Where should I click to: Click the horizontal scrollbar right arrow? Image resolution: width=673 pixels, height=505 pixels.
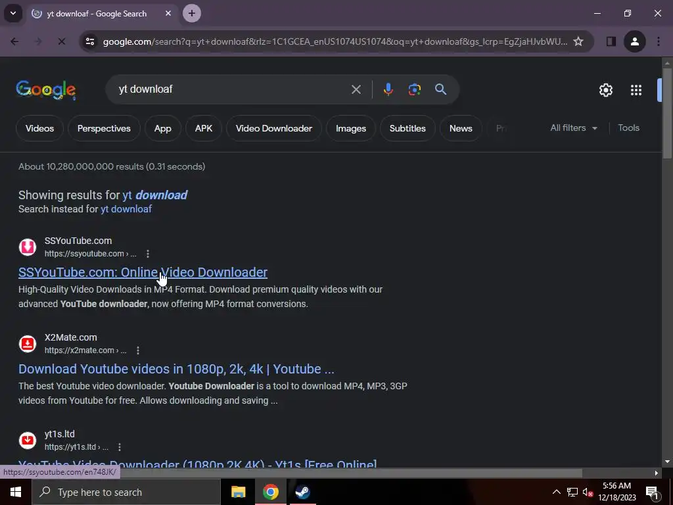(x=657, y=473)
